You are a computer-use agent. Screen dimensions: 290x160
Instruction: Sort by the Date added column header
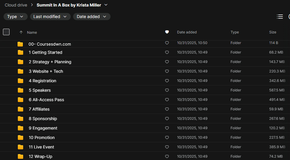click(x=187, y=32)
